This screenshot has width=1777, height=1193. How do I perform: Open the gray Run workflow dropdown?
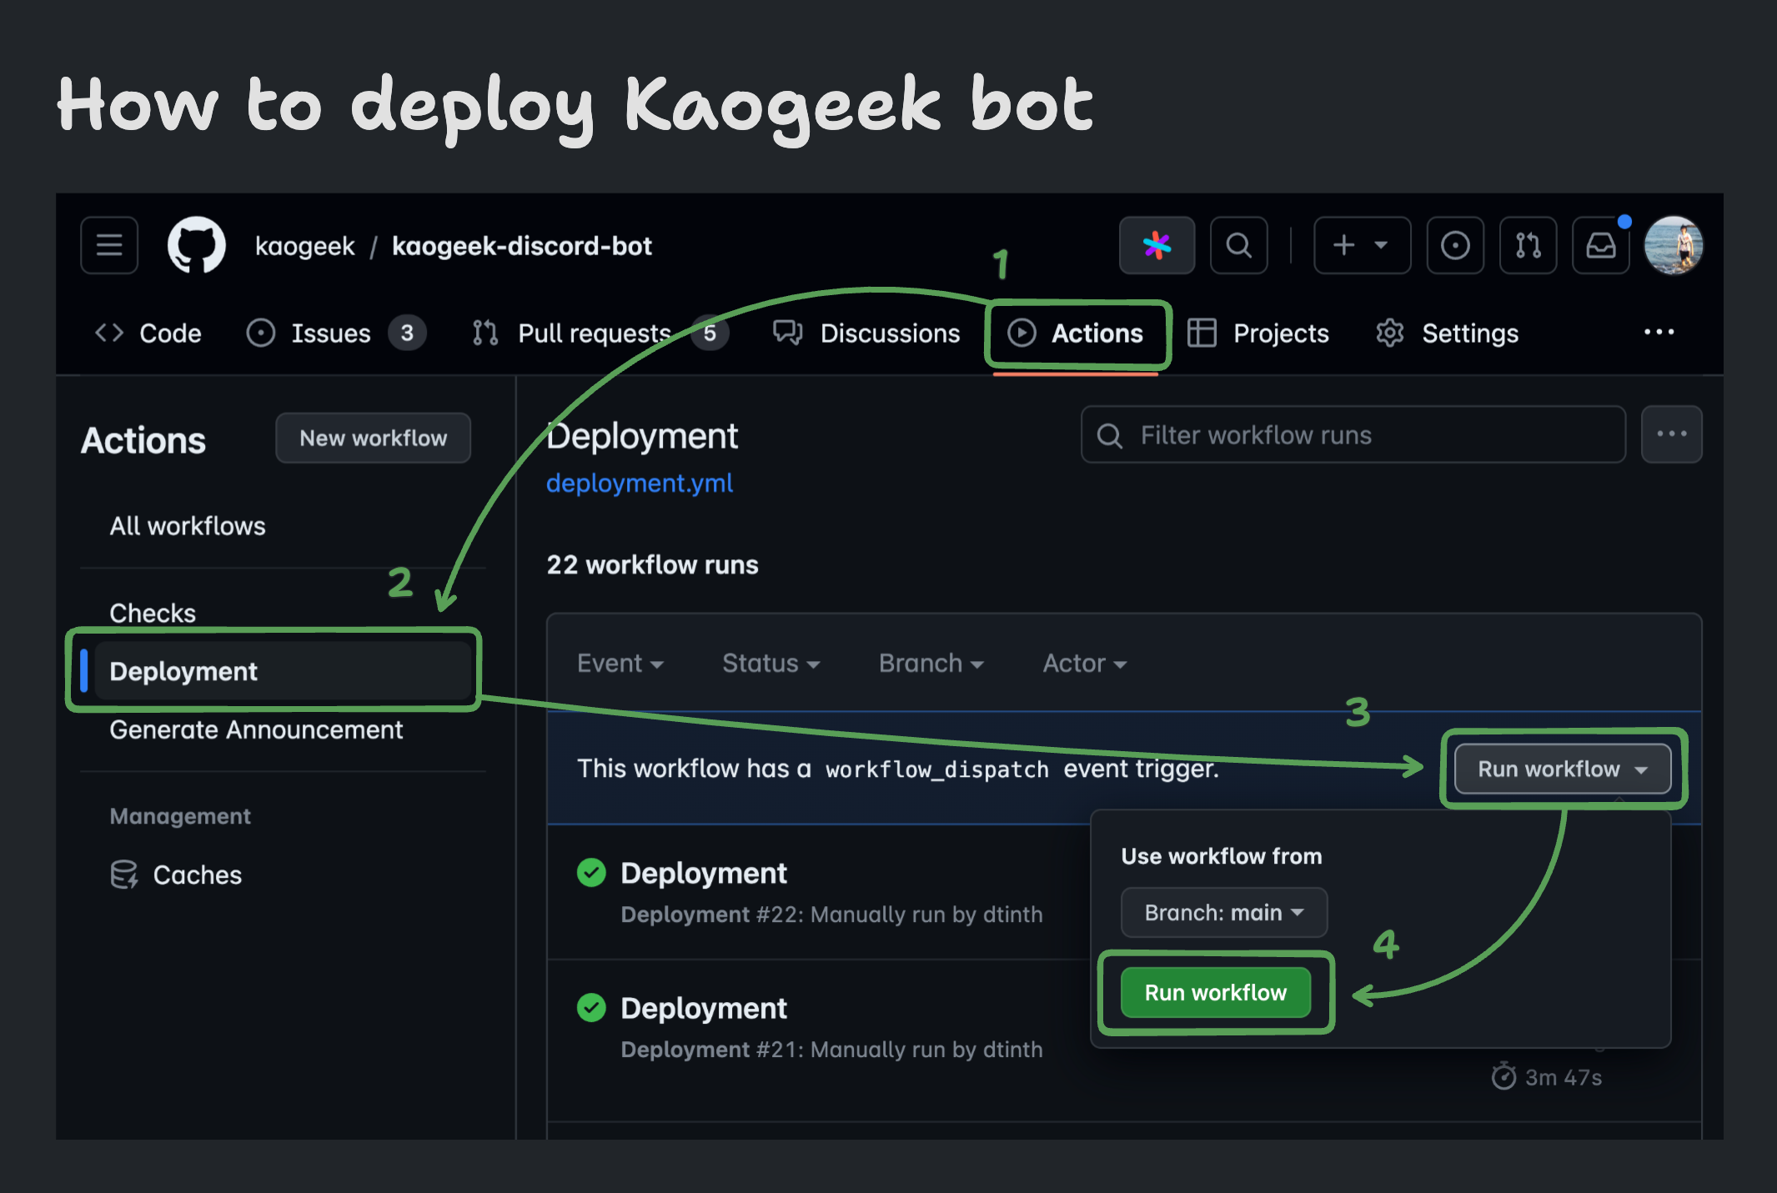1563,769
